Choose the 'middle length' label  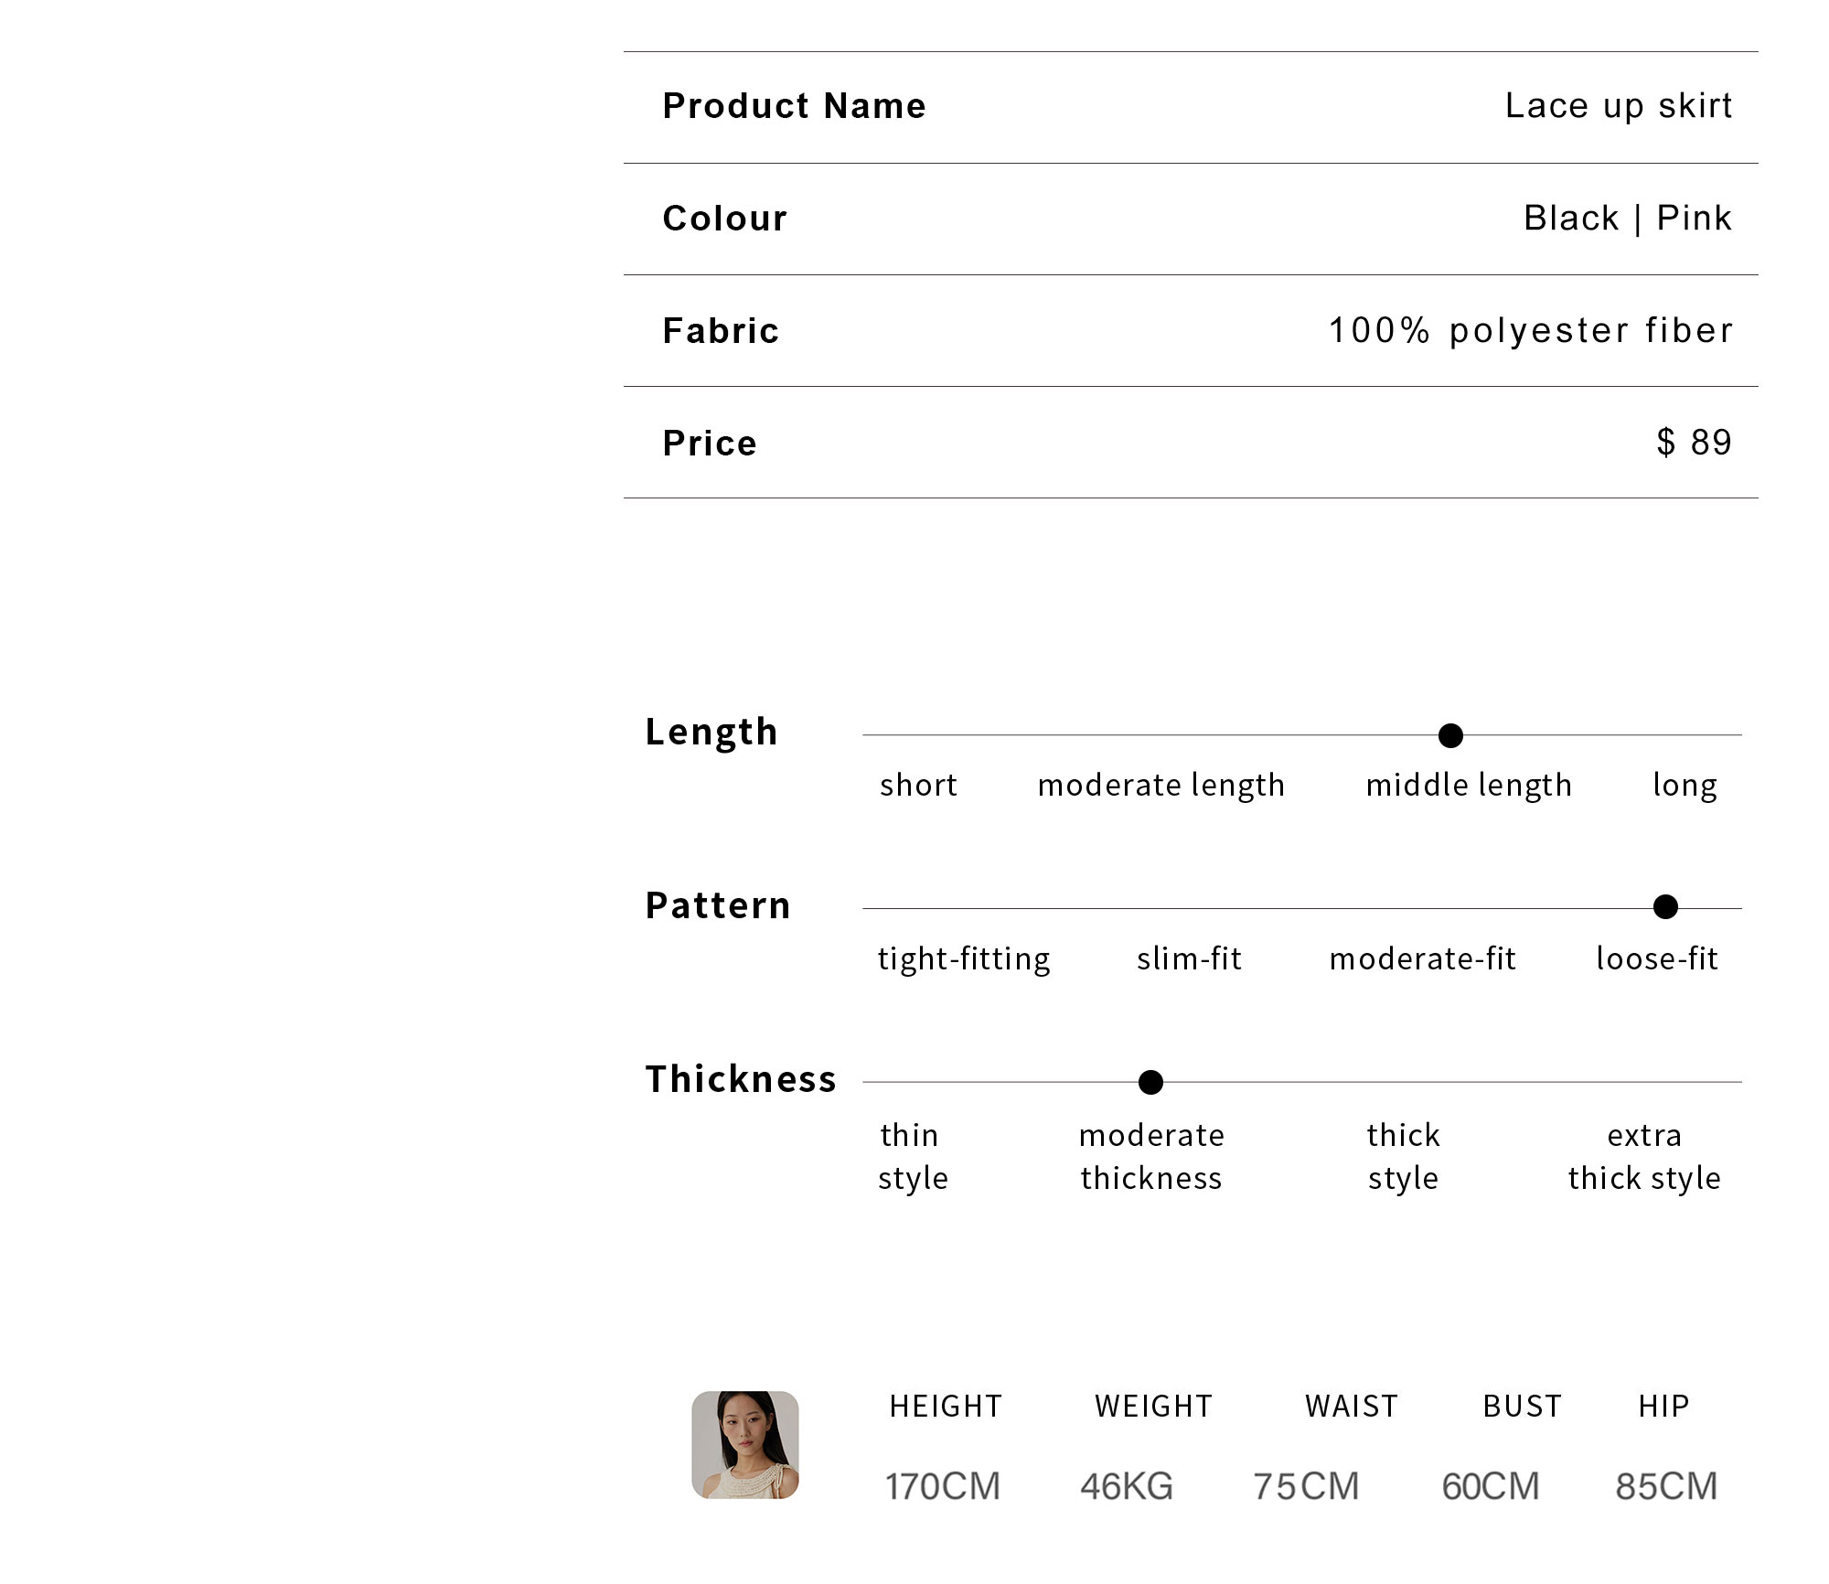(1469, 785)
